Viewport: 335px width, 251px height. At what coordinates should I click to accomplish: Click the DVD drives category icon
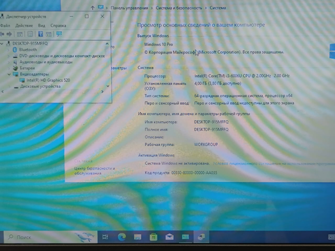point(16,56)
